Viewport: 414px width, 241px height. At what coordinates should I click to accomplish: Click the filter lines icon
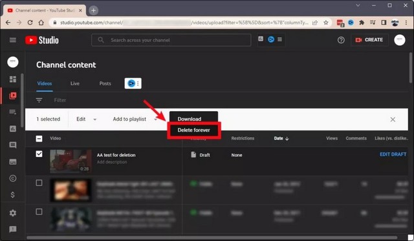click(39, 100)
